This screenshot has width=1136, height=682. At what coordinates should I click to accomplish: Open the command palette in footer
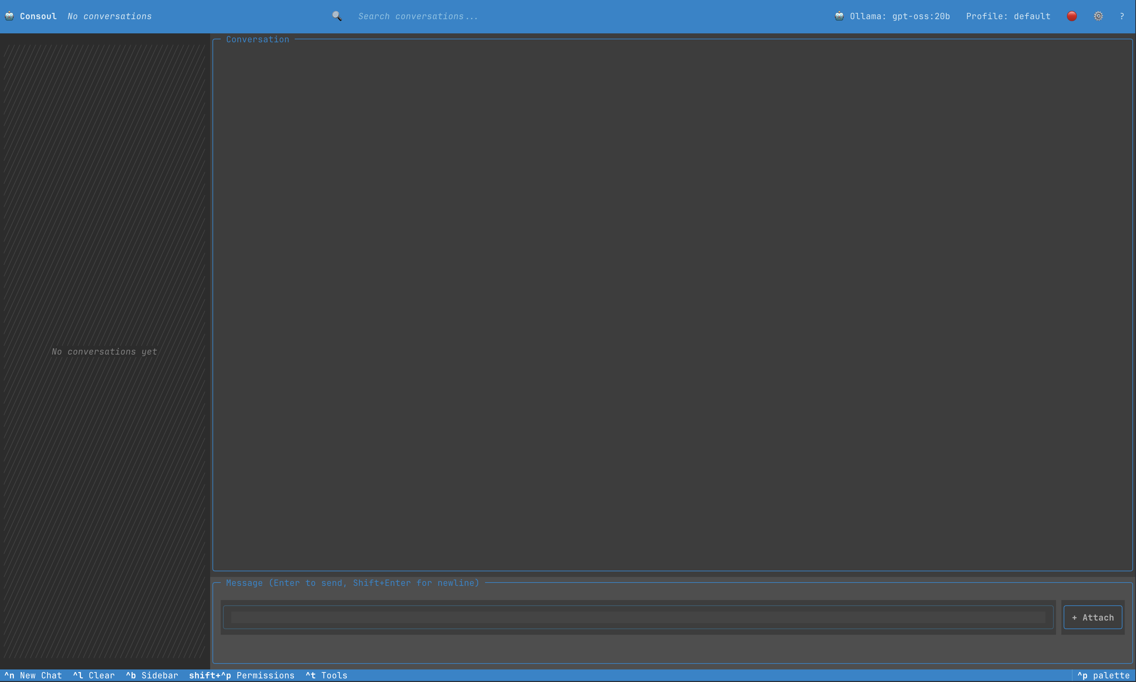click(1103, 675)
